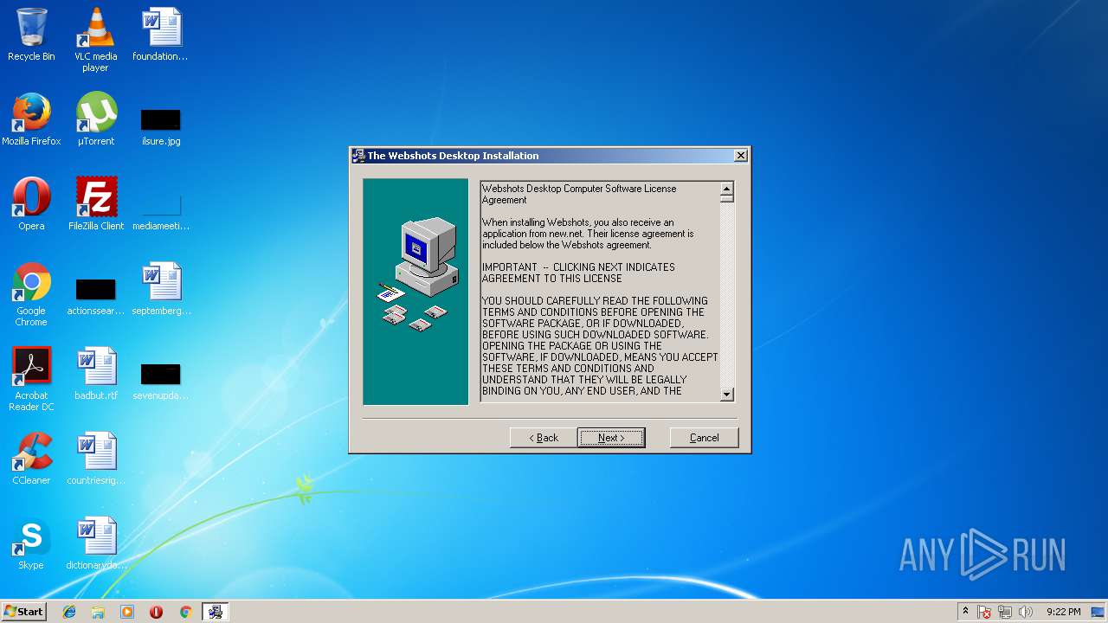Open the Start menu
Image resolution: width=1108 pixels, height=623 pixels.
tap(23, 612)
